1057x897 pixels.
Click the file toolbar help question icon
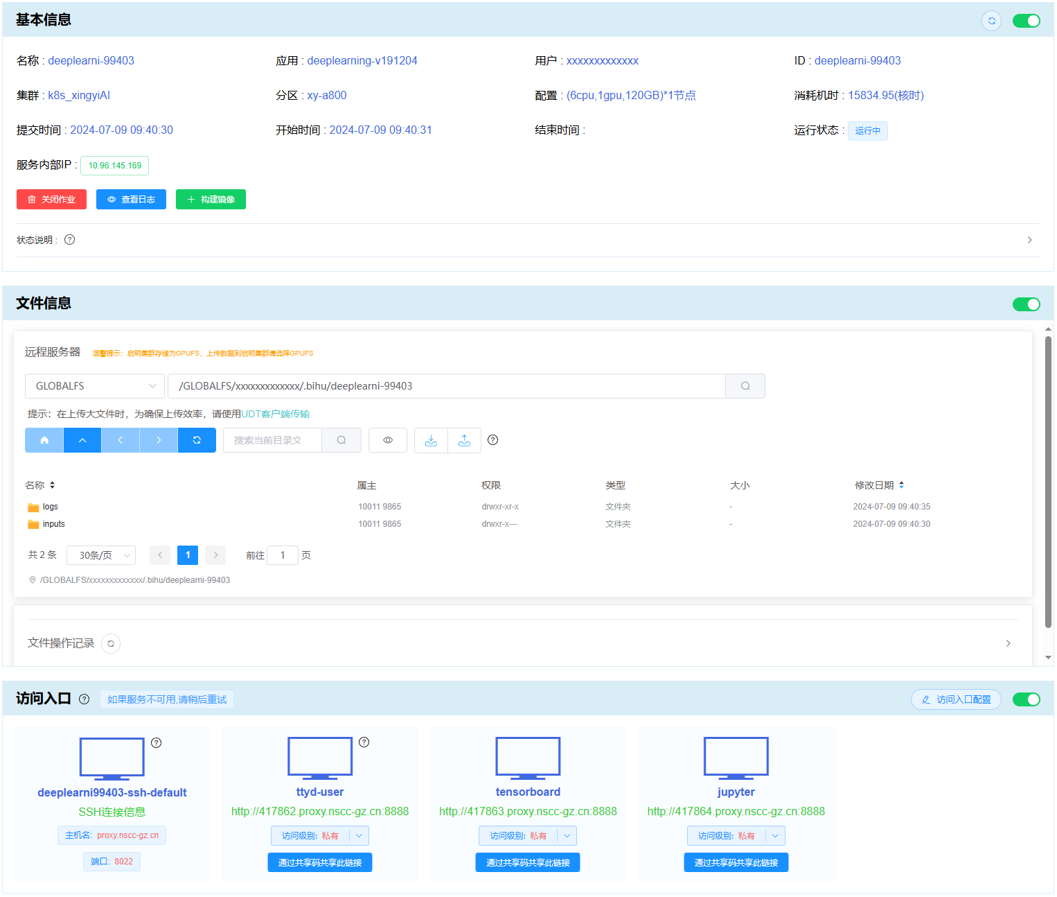(x=493, y=440)
